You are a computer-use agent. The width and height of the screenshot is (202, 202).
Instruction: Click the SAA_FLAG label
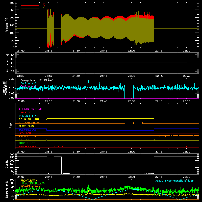[x=25, y=133]
